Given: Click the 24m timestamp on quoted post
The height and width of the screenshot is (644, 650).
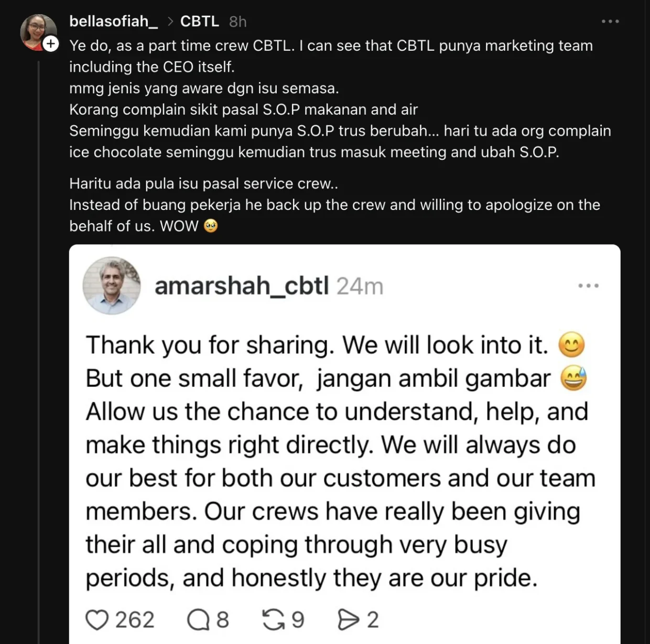Looking at the screenshot, I should pyautogui.click(x=360, y=286).
